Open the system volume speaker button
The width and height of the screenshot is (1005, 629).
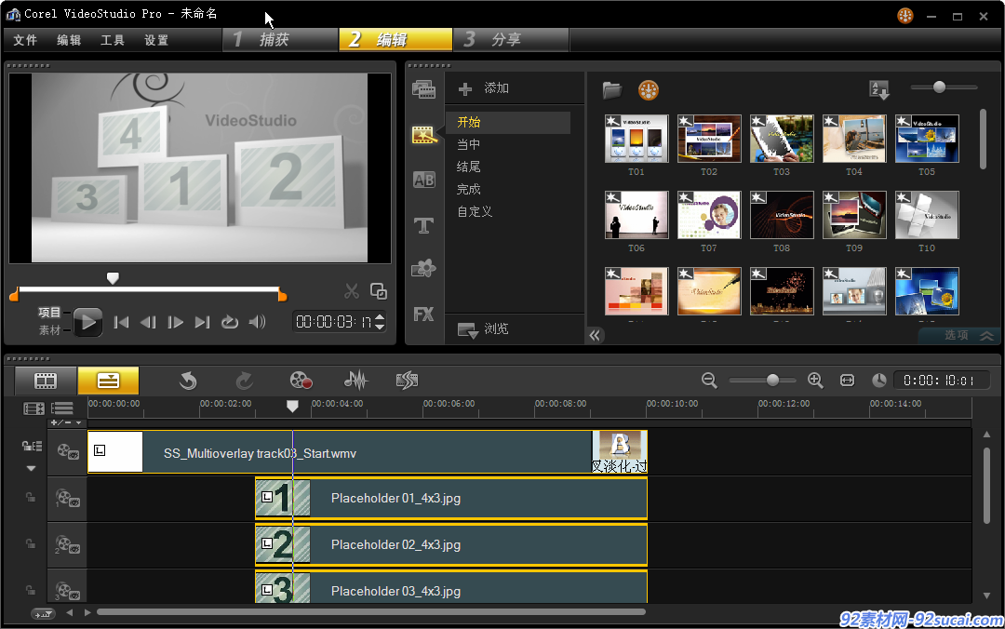[257, 322]
